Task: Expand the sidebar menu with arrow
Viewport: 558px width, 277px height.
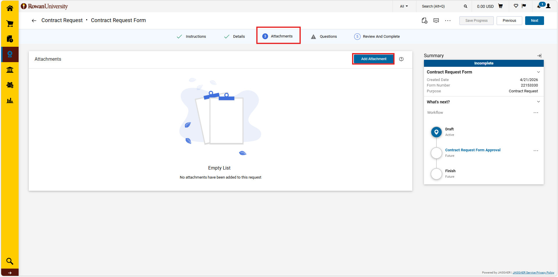Action: [10, 273]
